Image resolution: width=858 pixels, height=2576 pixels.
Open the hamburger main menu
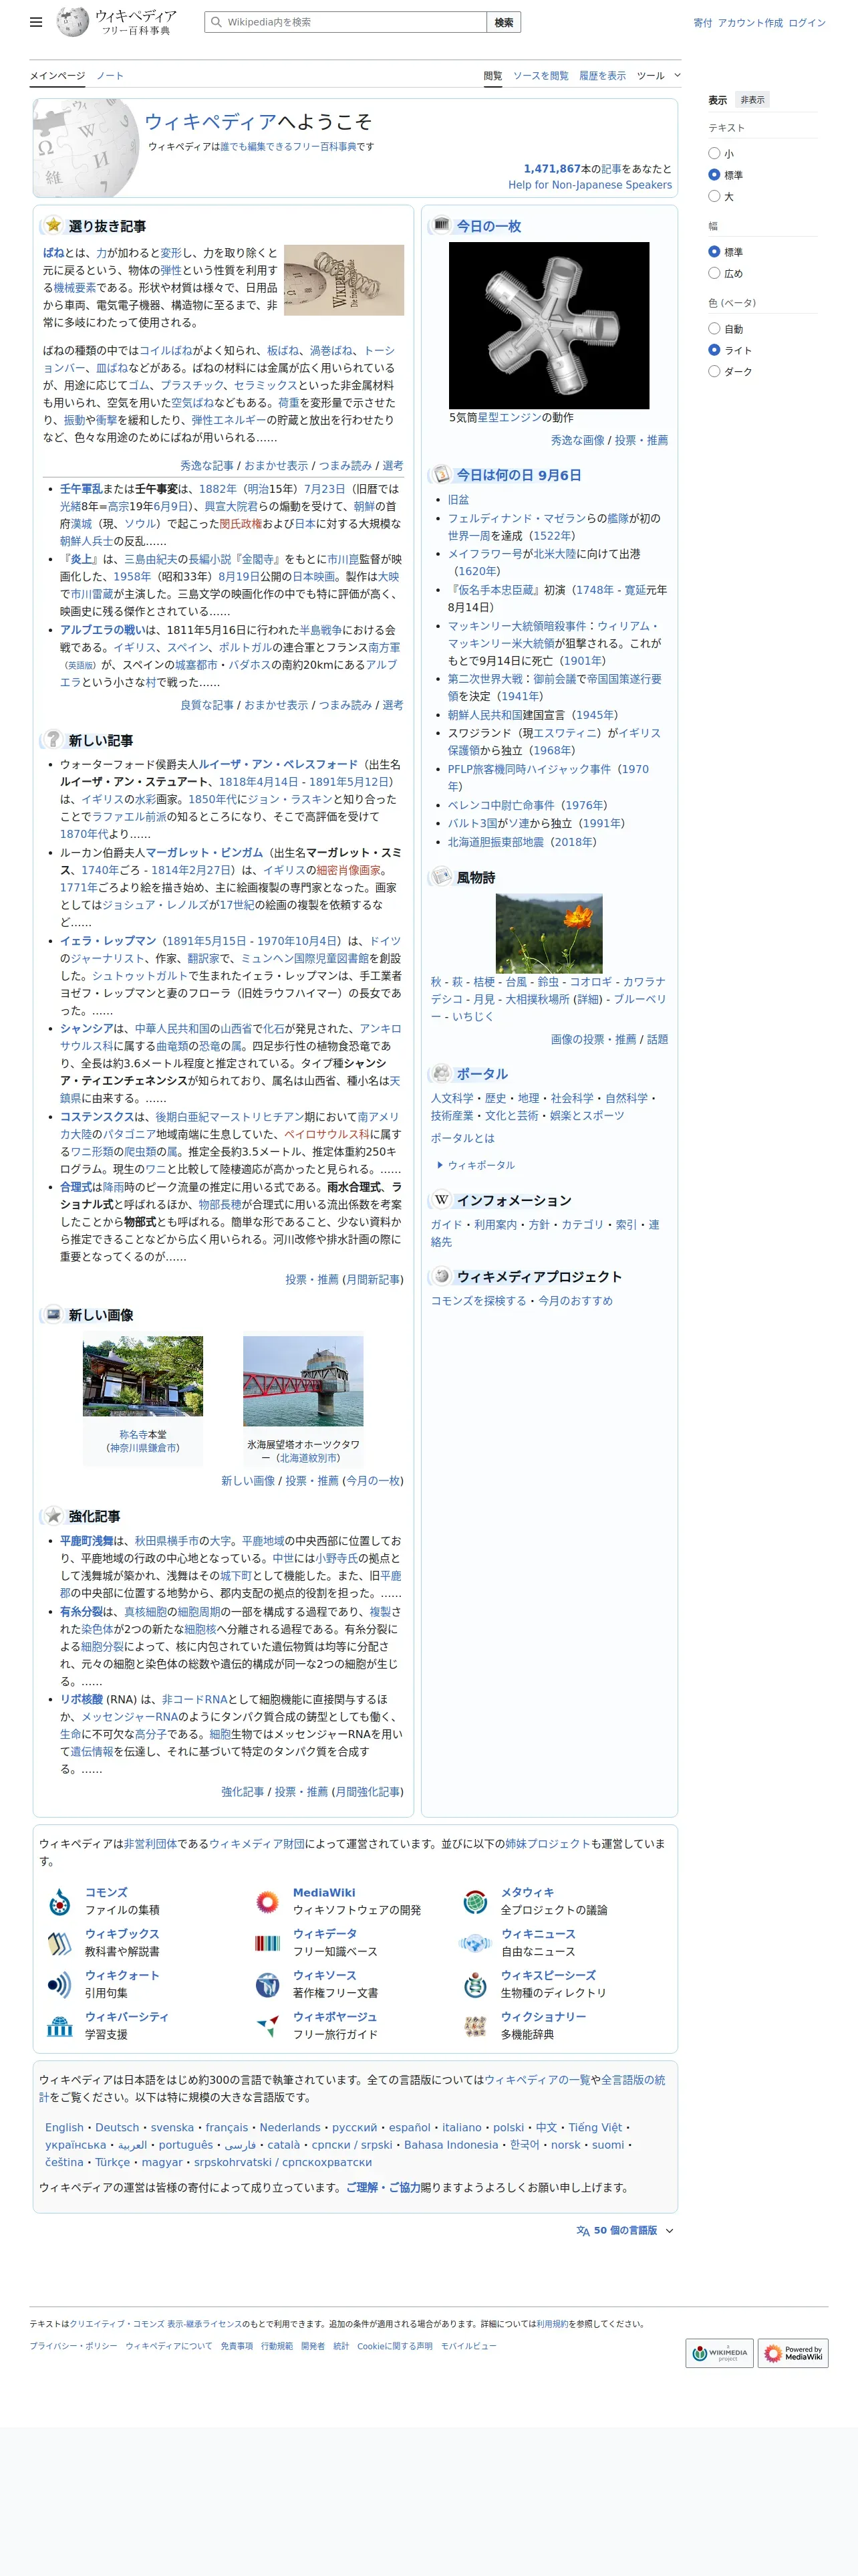coord(36,22)
